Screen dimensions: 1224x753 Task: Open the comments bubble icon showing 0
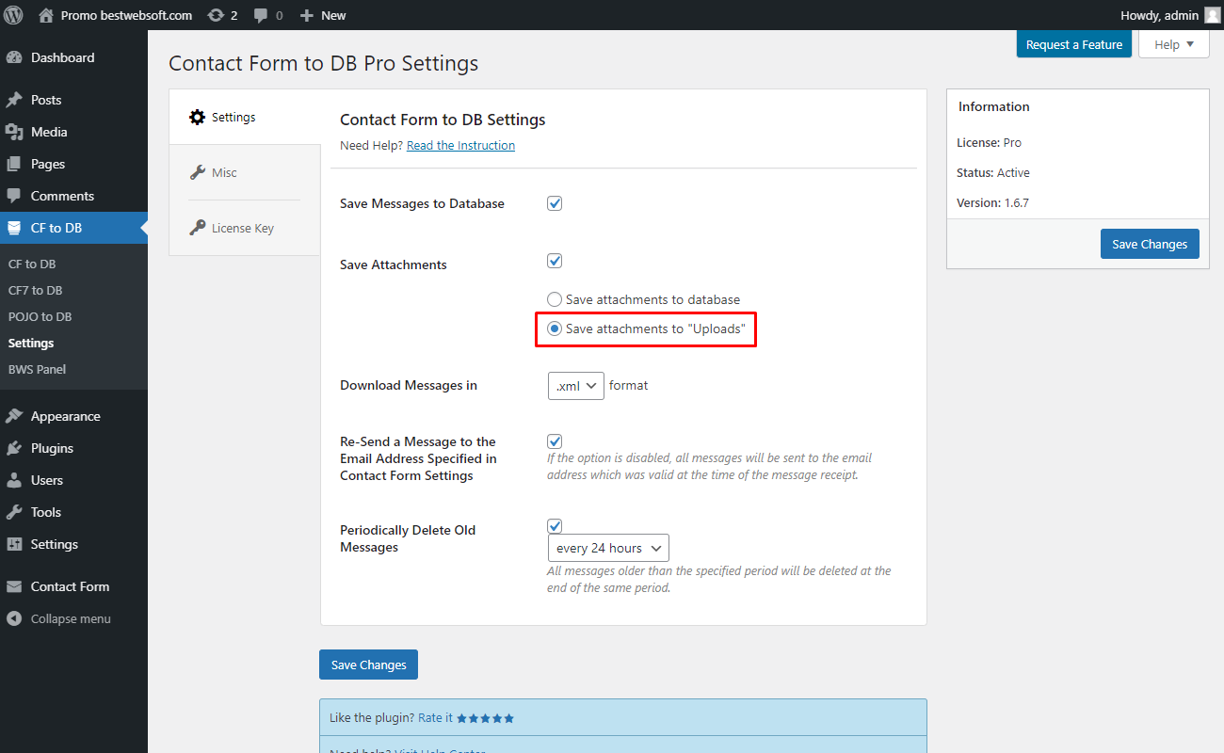pos(261,15)
